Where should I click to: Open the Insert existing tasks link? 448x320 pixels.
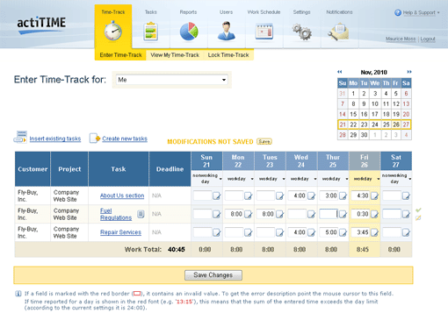(x=55, y=139)
